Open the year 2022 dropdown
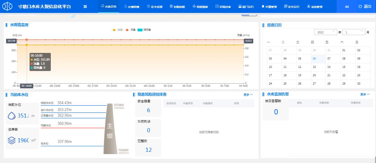Image resolution: width=376 pixels, height=163 pixels. pos(325,32)
